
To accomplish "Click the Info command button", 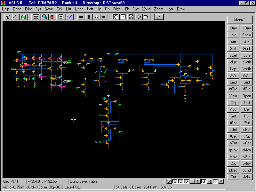I will [x=233, y=35].
